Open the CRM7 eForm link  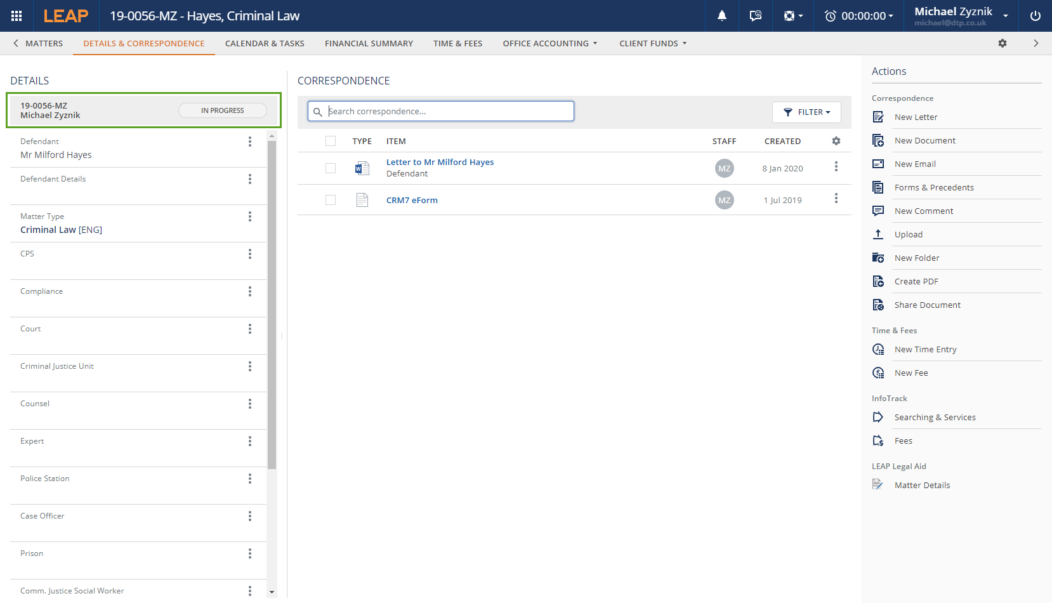(412, 200)
